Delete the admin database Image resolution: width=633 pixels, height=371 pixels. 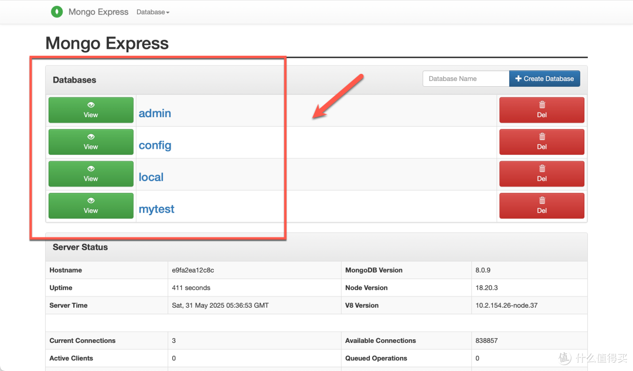(x=542, y=110)
